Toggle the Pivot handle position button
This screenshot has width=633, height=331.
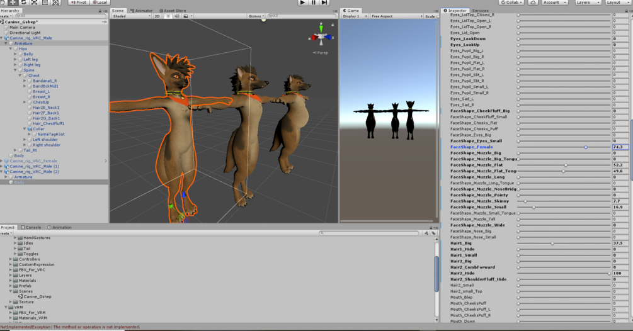point(79,2)
